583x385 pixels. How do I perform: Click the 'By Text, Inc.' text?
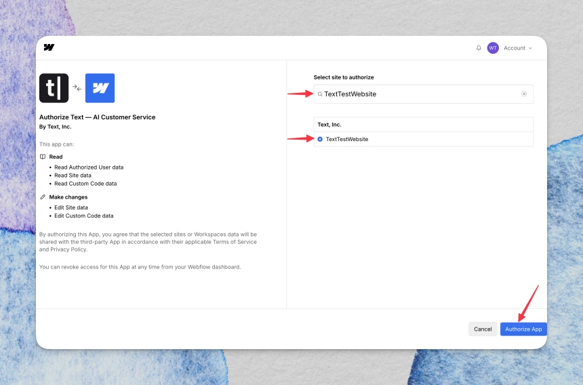[x=55, y=127]
